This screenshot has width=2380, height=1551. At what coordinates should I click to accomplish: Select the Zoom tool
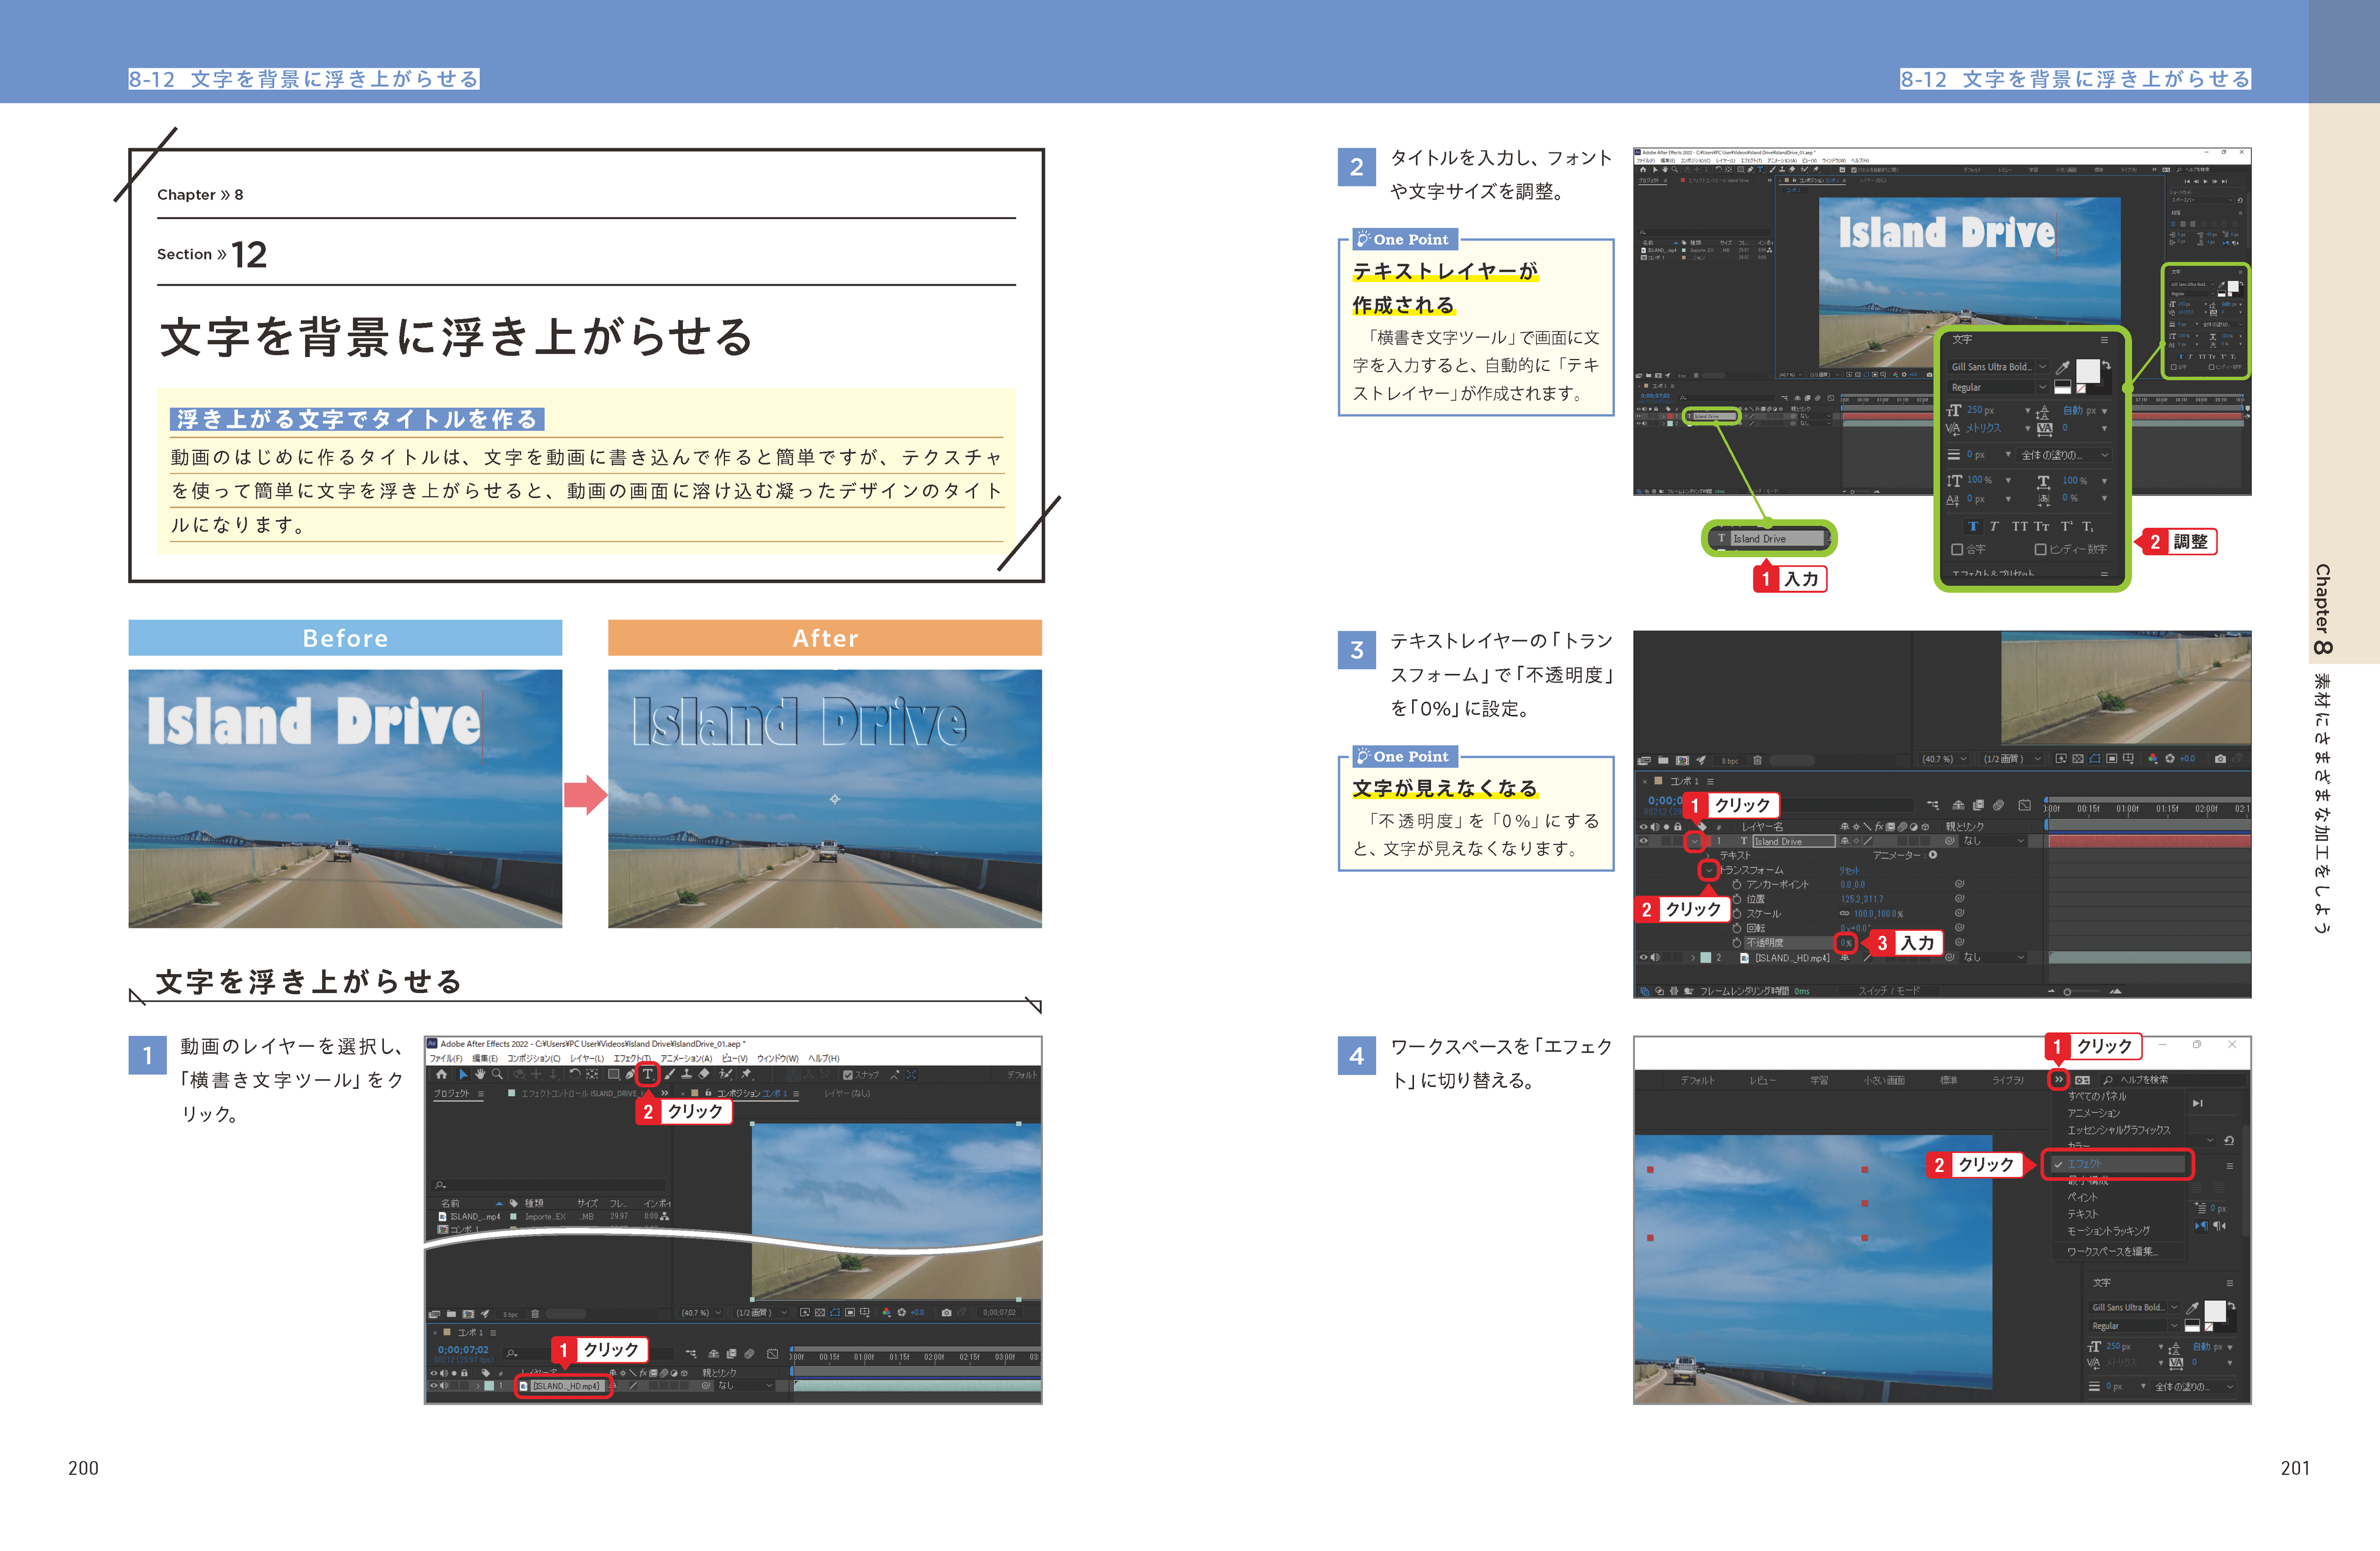point(497,1075)
